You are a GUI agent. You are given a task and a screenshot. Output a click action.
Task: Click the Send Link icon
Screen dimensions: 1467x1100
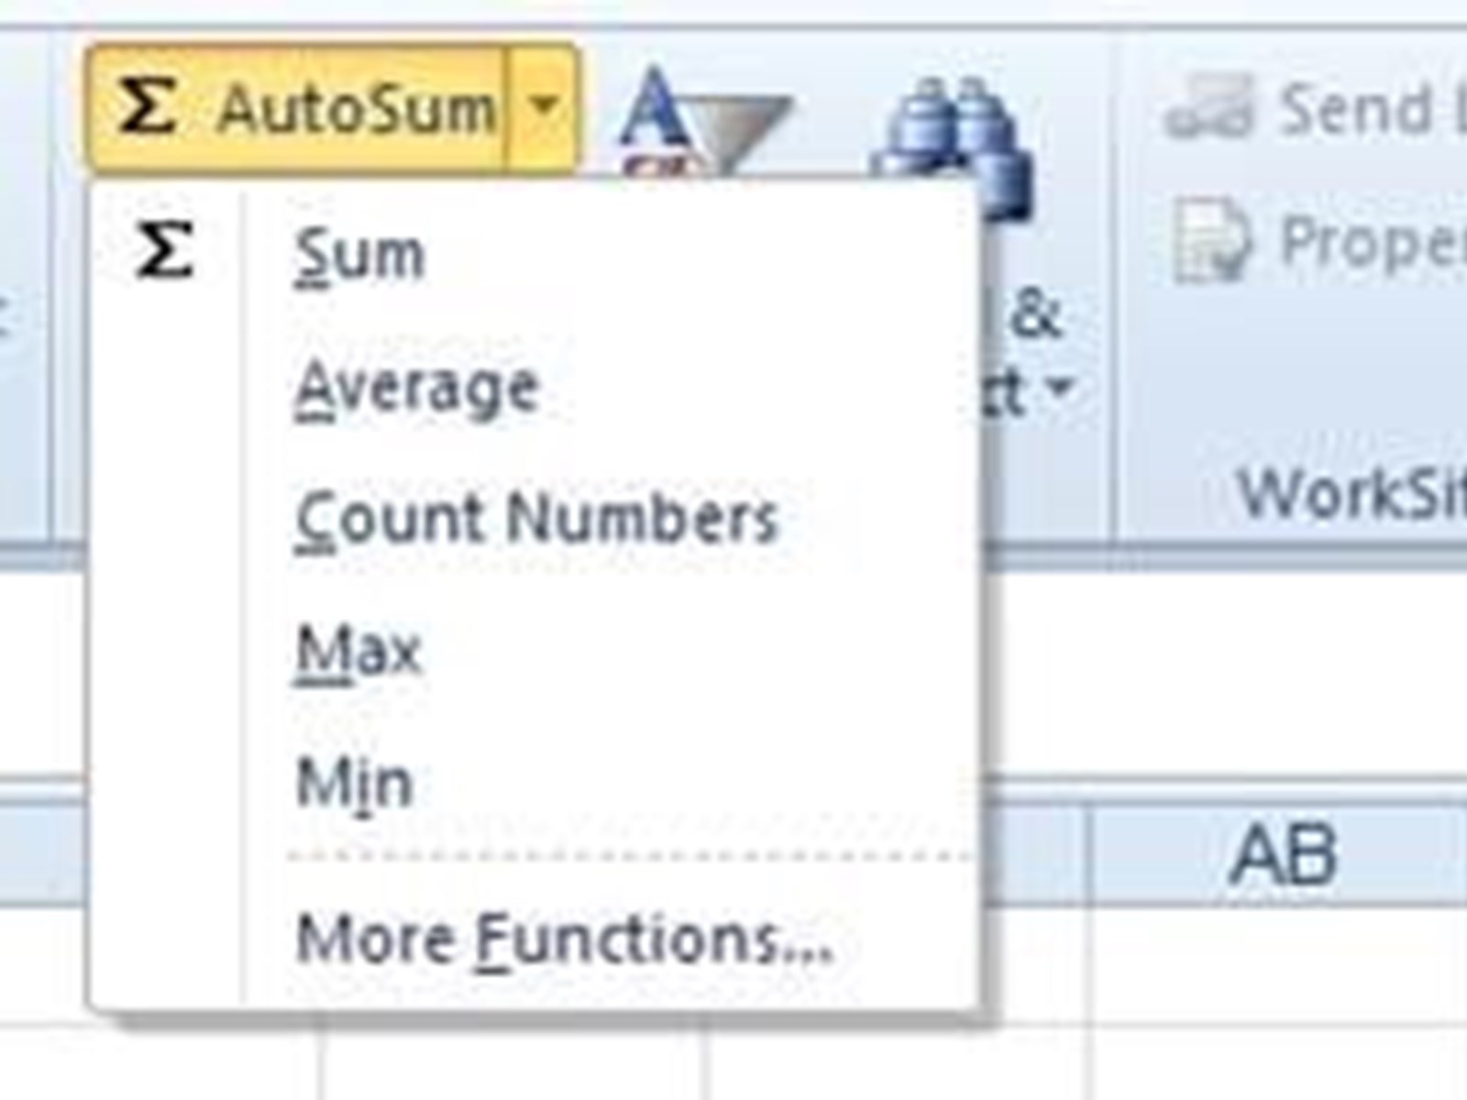coord(1208,108)
